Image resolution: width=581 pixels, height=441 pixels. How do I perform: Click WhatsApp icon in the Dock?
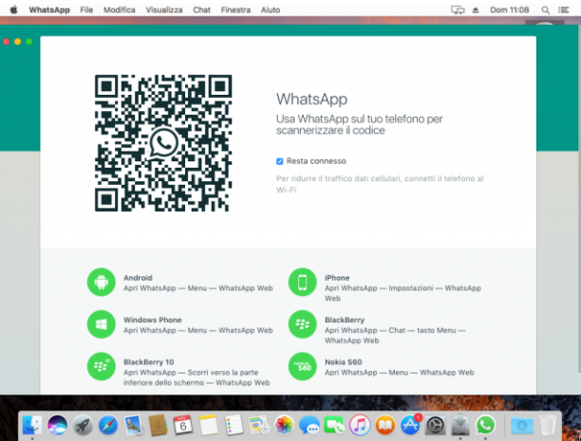click(485, 424)
